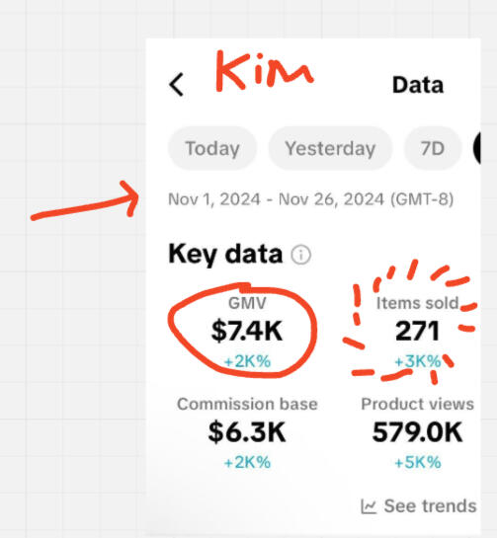The width and height of the screenshot is (497, 538).
Task: Click the Commission base +2K% change value
Action: pos(247,463)
